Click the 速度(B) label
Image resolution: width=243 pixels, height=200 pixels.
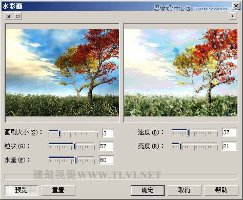tap(151, 132)
